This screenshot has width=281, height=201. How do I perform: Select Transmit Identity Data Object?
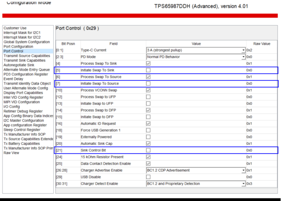click(x=27, y=83)
